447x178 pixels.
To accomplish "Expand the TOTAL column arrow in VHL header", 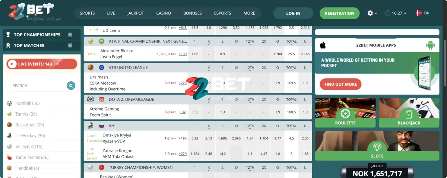I will (x=291, y=128).
